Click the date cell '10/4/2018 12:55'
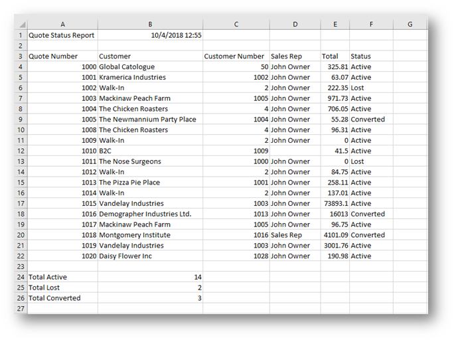Screen dimensions: 456x342 (150, 35)
